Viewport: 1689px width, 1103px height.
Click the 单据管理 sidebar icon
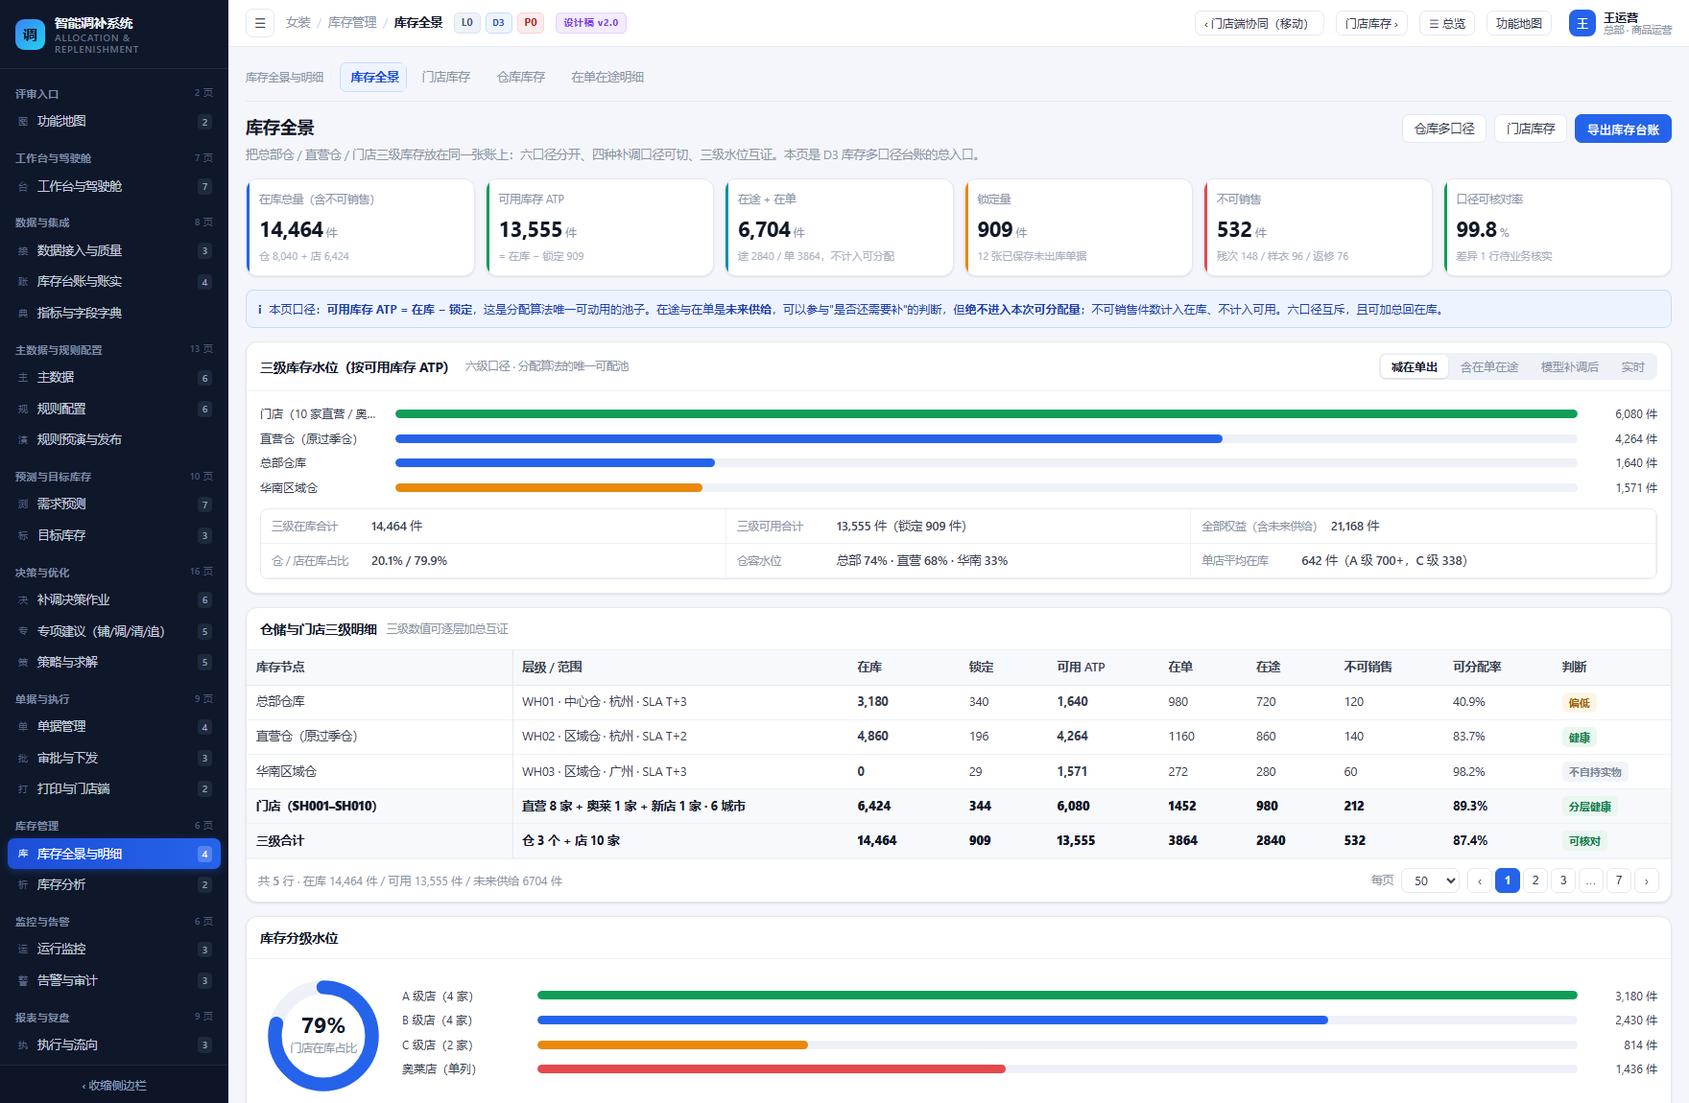coord(23,727)
